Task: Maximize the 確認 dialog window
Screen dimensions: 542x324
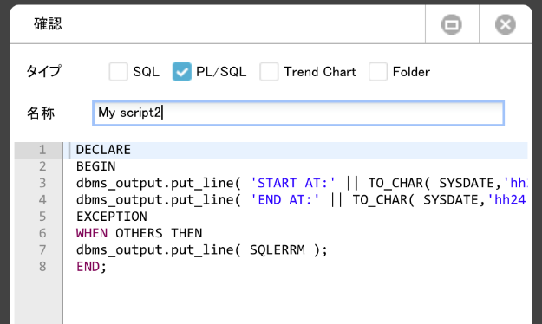Action: [x=452, y=24]
